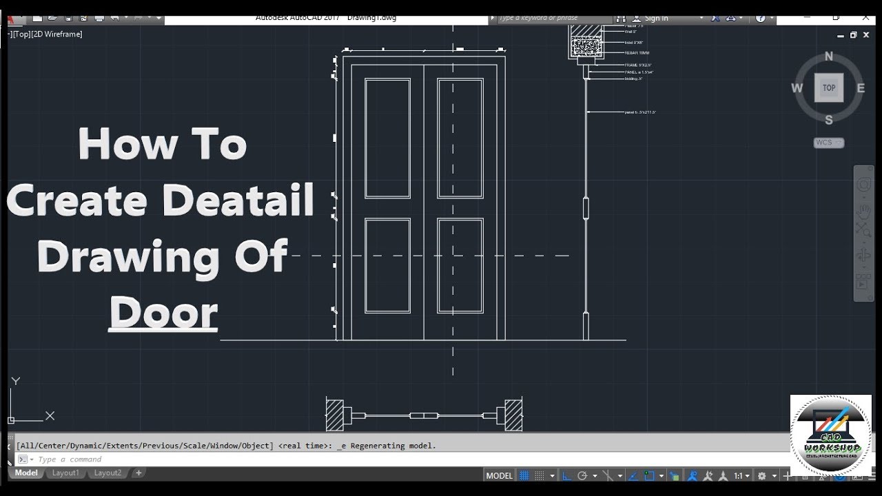882x496 pixels.
Task: Open the WCS coordinate system dropdown
Action: pos(829,143)
